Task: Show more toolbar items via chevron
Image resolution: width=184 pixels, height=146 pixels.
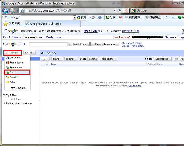Action: 165,17
